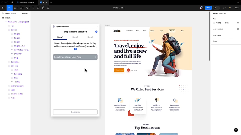This screenshot has height=135, width=241.
Task: Select the testimonials section layer
Action: [x=18, y=86]
